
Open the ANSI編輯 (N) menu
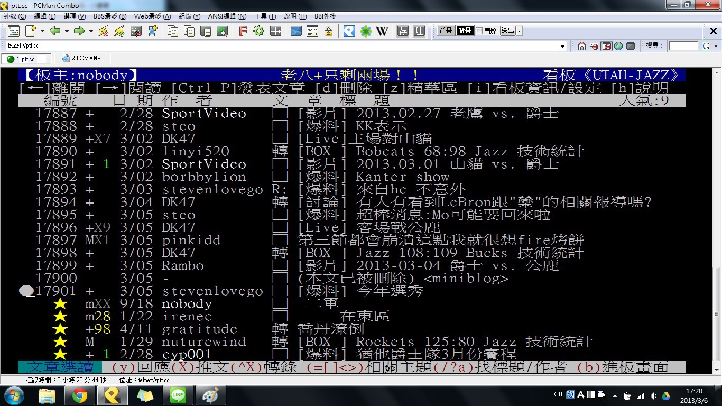tap(227, 16)
